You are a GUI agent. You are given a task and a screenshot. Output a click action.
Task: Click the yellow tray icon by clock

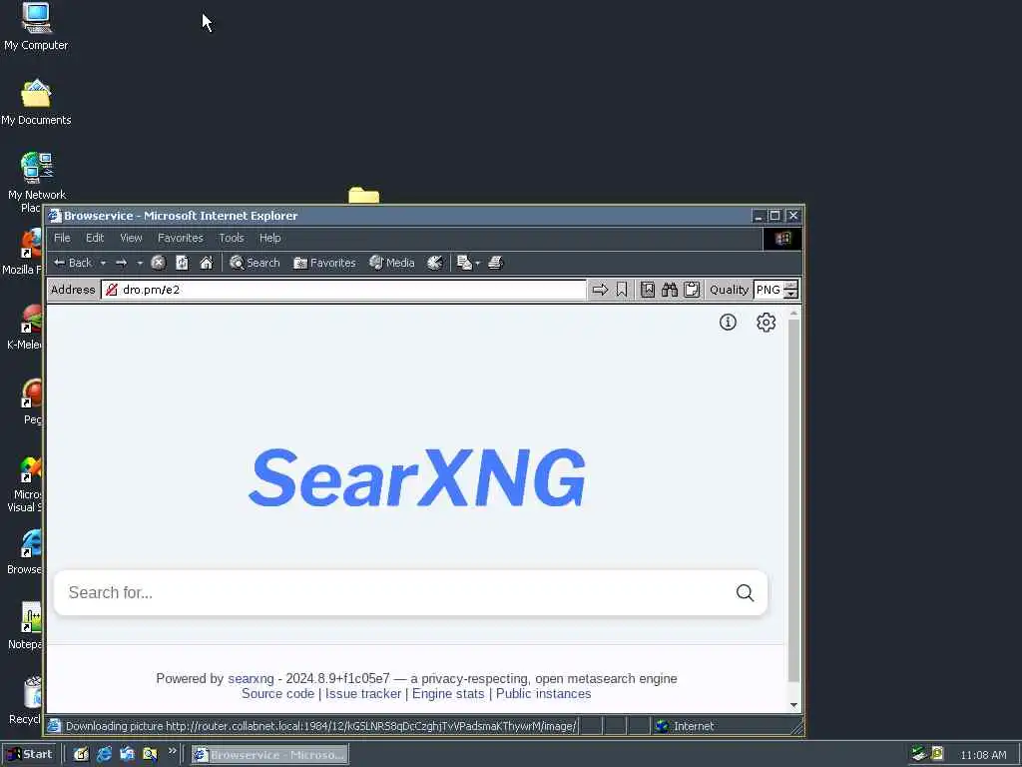[x=937, y=754]
